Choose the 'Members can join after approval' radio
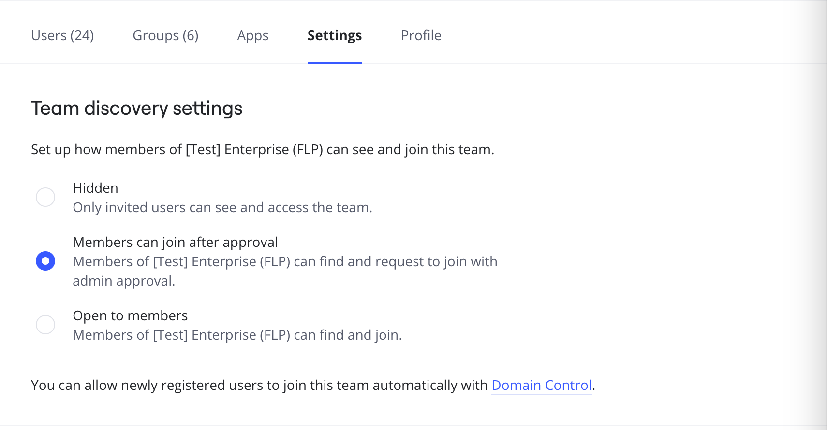This screenshot has width=827, height=430. pyautogui.click(x=45, y=261)
